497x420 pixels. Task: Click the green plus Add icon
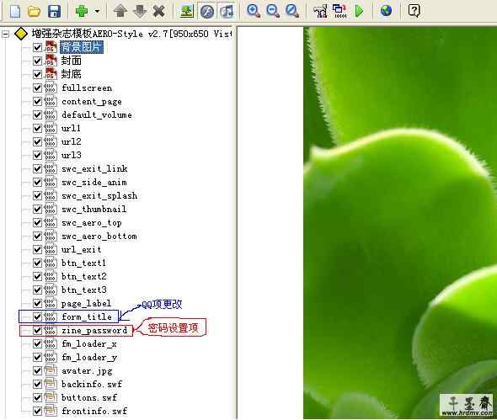[x=82, y=12]
